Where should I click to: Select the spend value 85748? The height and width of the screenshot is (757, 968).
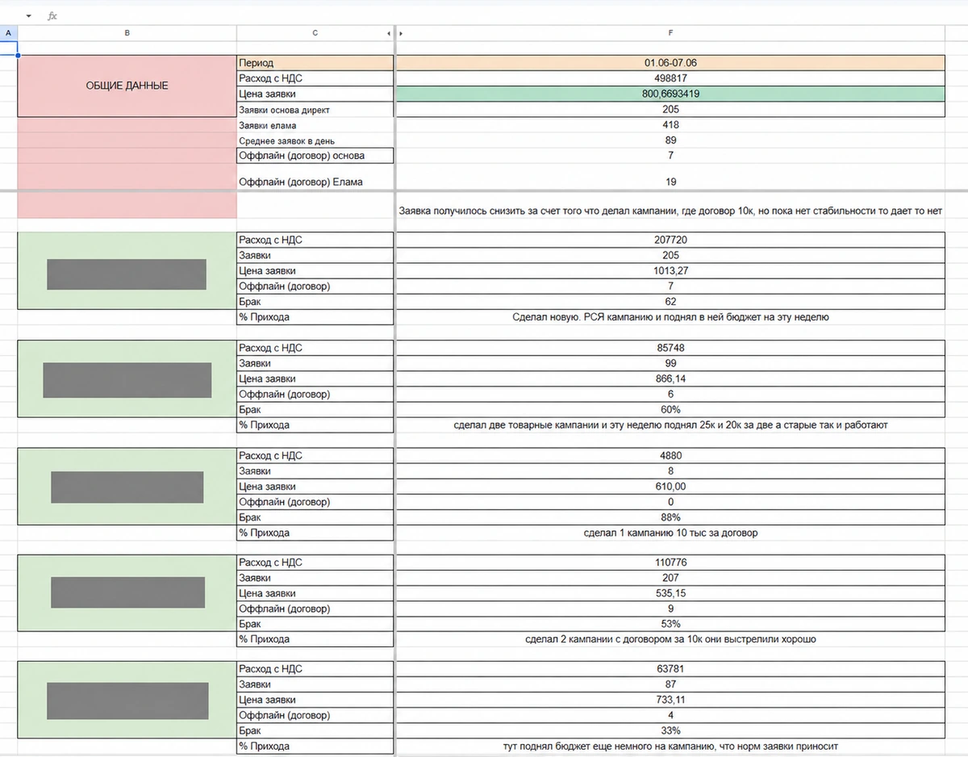click(x=670, y=348)
